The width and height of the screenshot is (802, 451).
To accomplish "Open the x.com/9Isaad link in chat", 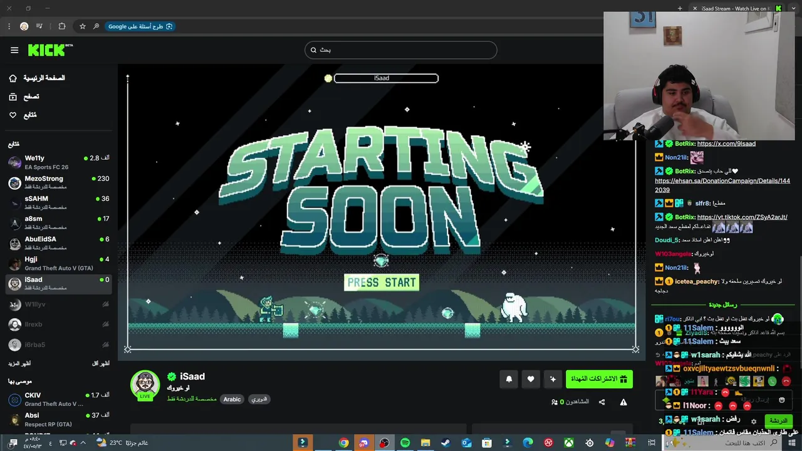I will pyautogui.click(x=726, y=143).
